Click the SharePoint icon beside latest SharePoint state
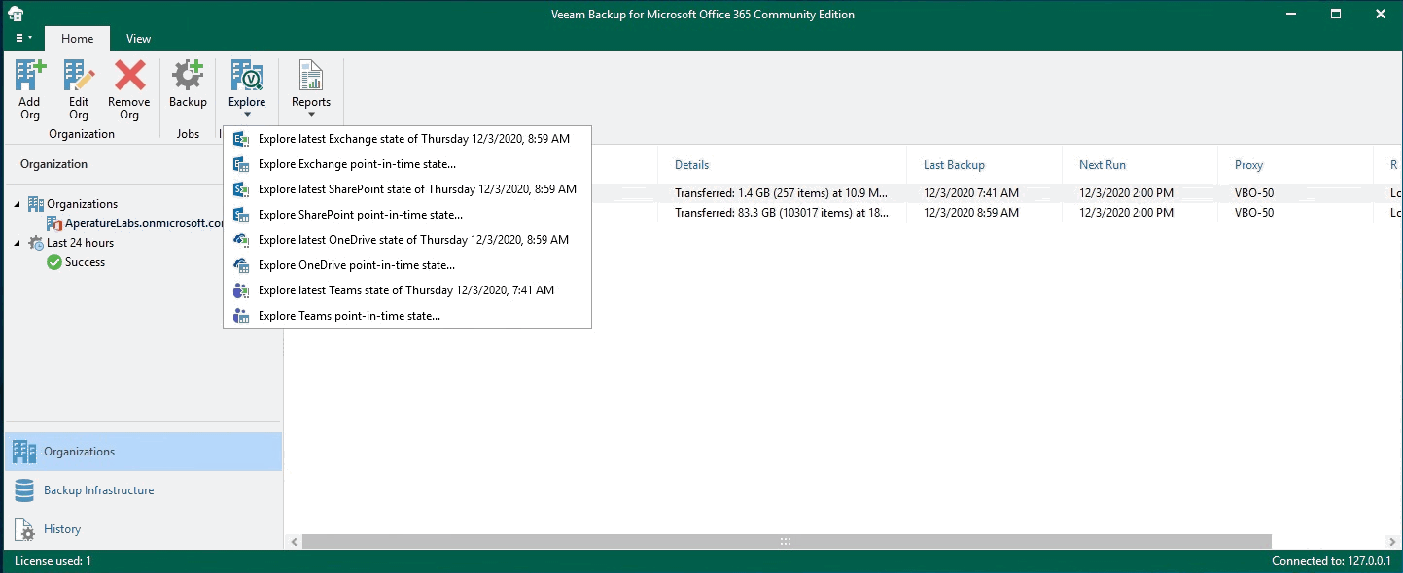 pyautogui.click(x=241, y=189)
